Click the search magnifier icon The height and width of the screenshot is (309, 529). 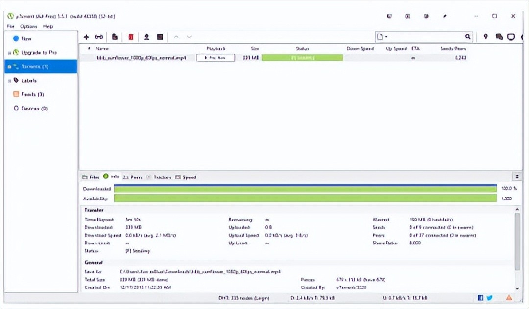point(468,37)
